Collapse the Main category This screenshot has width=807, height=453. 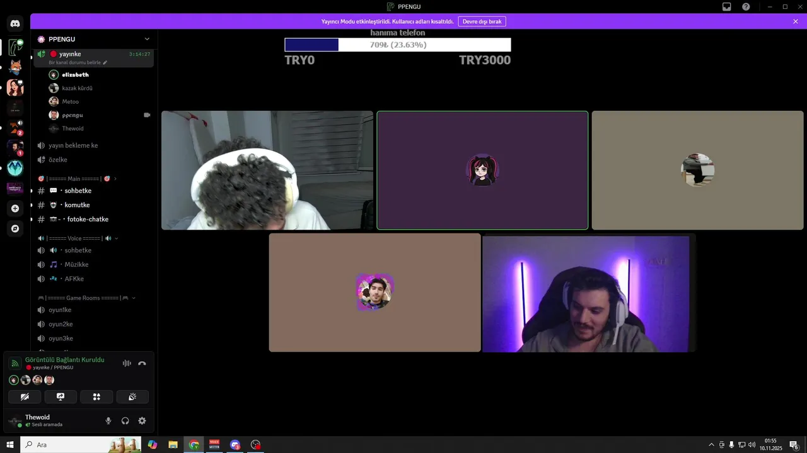(x=78, y=179)
